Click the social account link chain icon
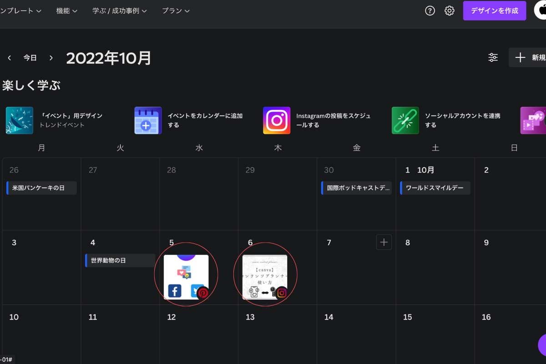 coord(405,120)
